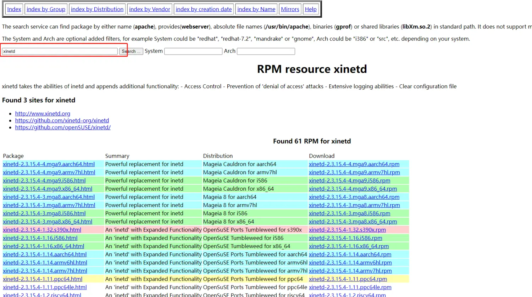Image resolution: width=532 pixels, height=297 pixels.
Task: Open github.com/openSUSE/xinetd link
Action: [x=63, y=127]
